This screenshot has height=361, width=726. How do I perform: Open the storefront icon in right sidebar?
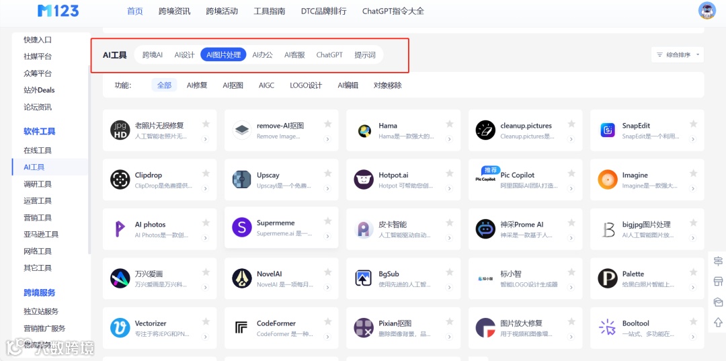coord(718,282)
